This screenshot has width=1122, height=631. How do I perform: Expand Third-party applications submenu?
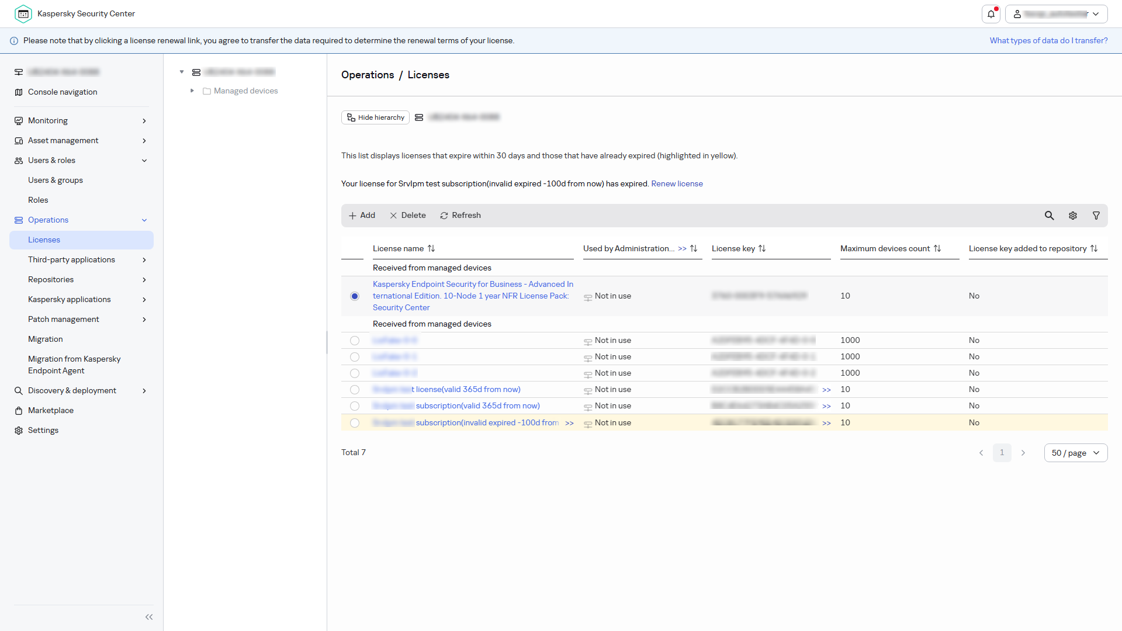point(82,260)
